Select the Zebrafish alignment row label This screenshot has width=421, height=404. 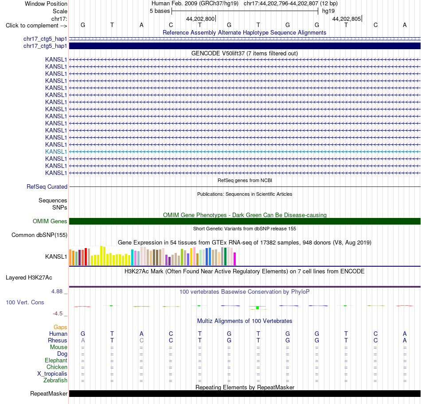55,381
